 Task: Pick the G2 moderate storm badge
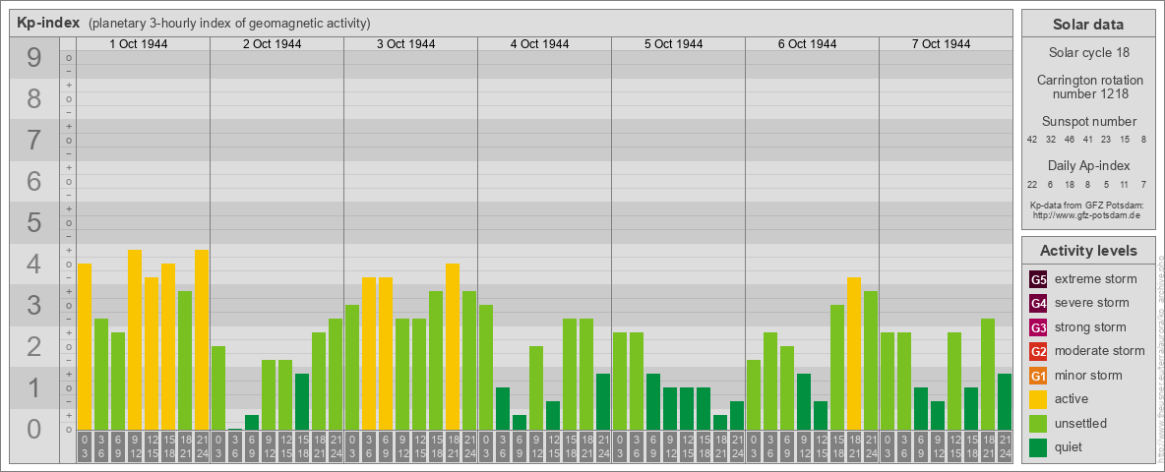click(x=1038, y=351)
